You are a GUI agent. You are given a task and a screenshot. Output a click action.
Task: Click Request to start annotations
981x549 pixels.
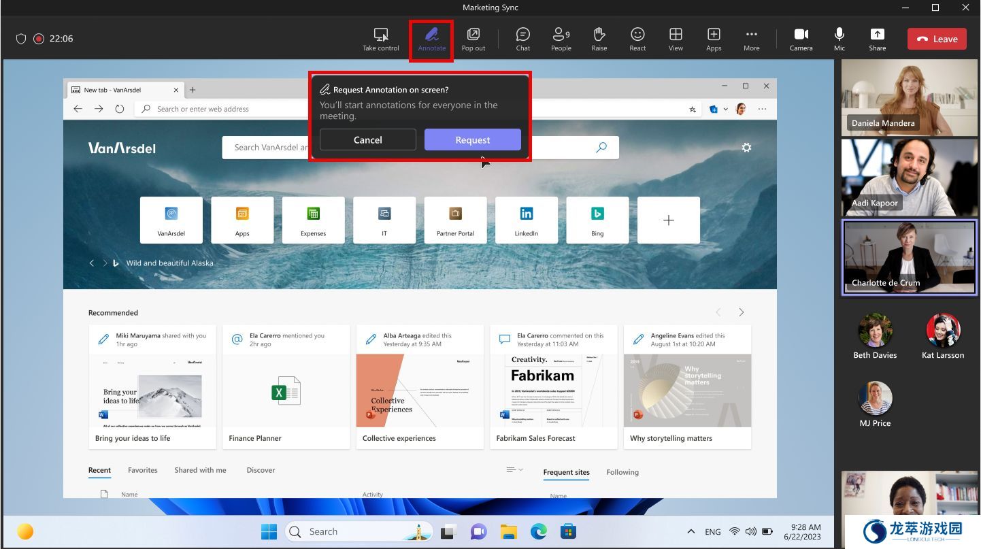click(x=473, y=139)
